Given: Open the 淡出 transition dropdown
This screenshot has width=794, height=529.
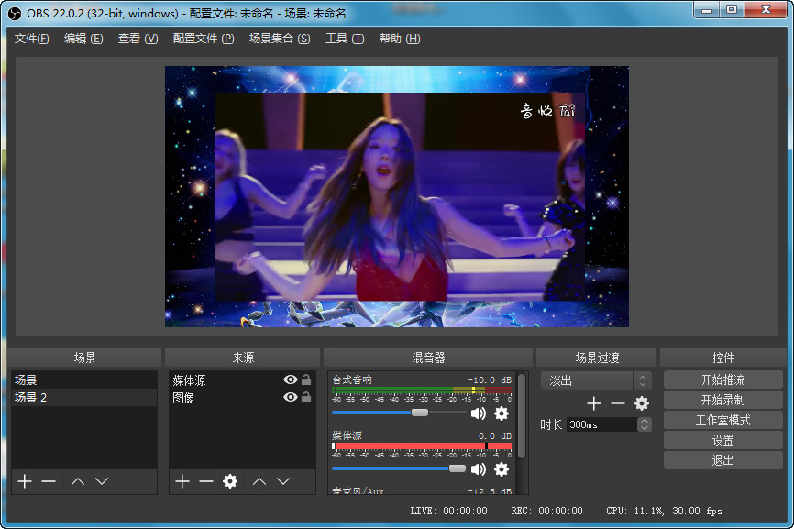Looking at the screenshot, I should point(596,380).
